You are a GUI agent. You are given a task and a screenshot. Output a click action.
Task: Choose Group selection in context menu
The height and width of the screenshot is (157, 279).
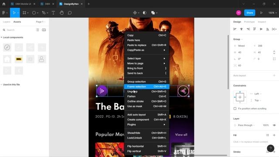[x=146, y=82]
